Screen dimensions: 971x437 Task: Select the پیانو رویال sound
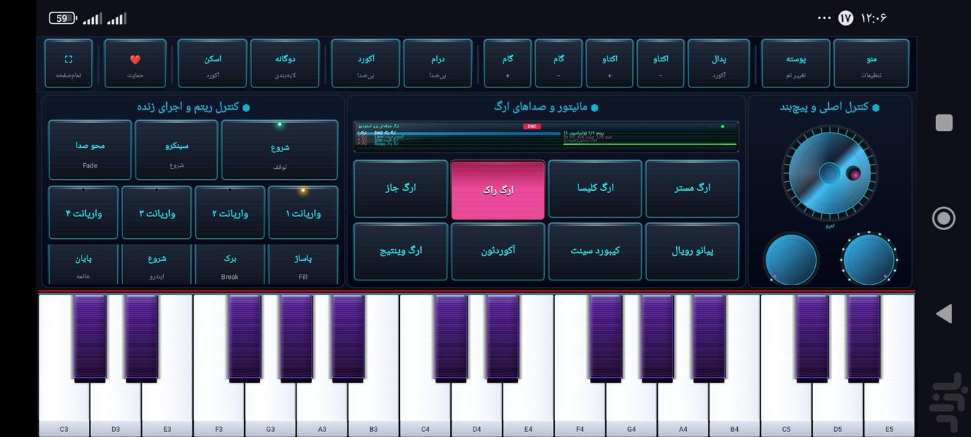click(692, 251)
